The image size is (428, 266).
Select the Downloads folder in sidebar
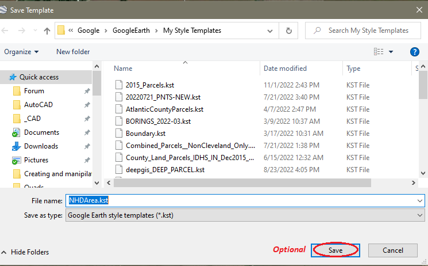(41, 146)
